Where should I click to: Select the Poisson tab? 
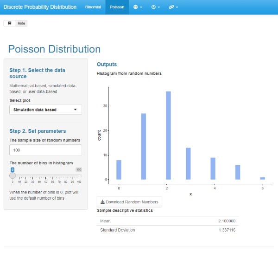(117, 7)
